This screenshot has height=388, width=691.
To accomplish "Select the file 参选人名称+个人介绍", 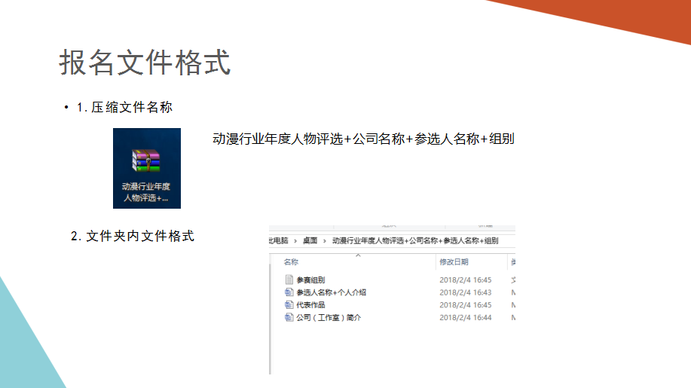I will (x=332, y=292).
